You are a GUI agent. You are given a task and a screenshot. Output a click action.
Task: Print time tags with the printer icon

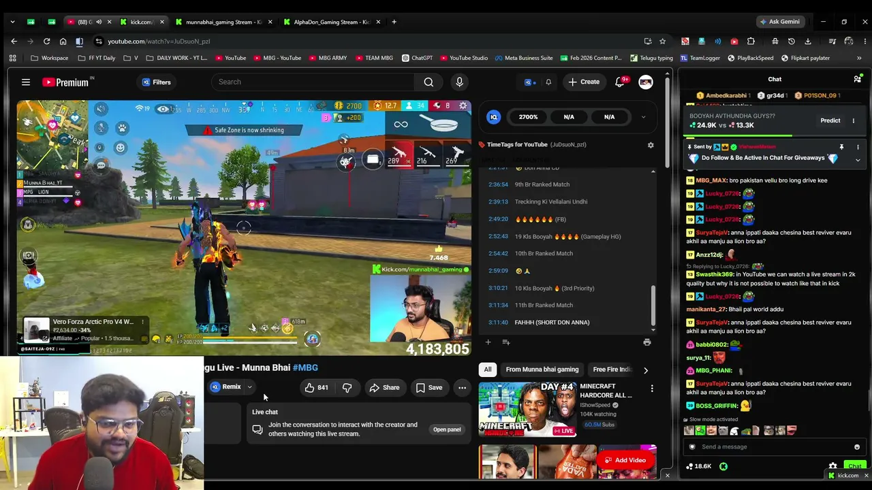(x=647, y=342)
